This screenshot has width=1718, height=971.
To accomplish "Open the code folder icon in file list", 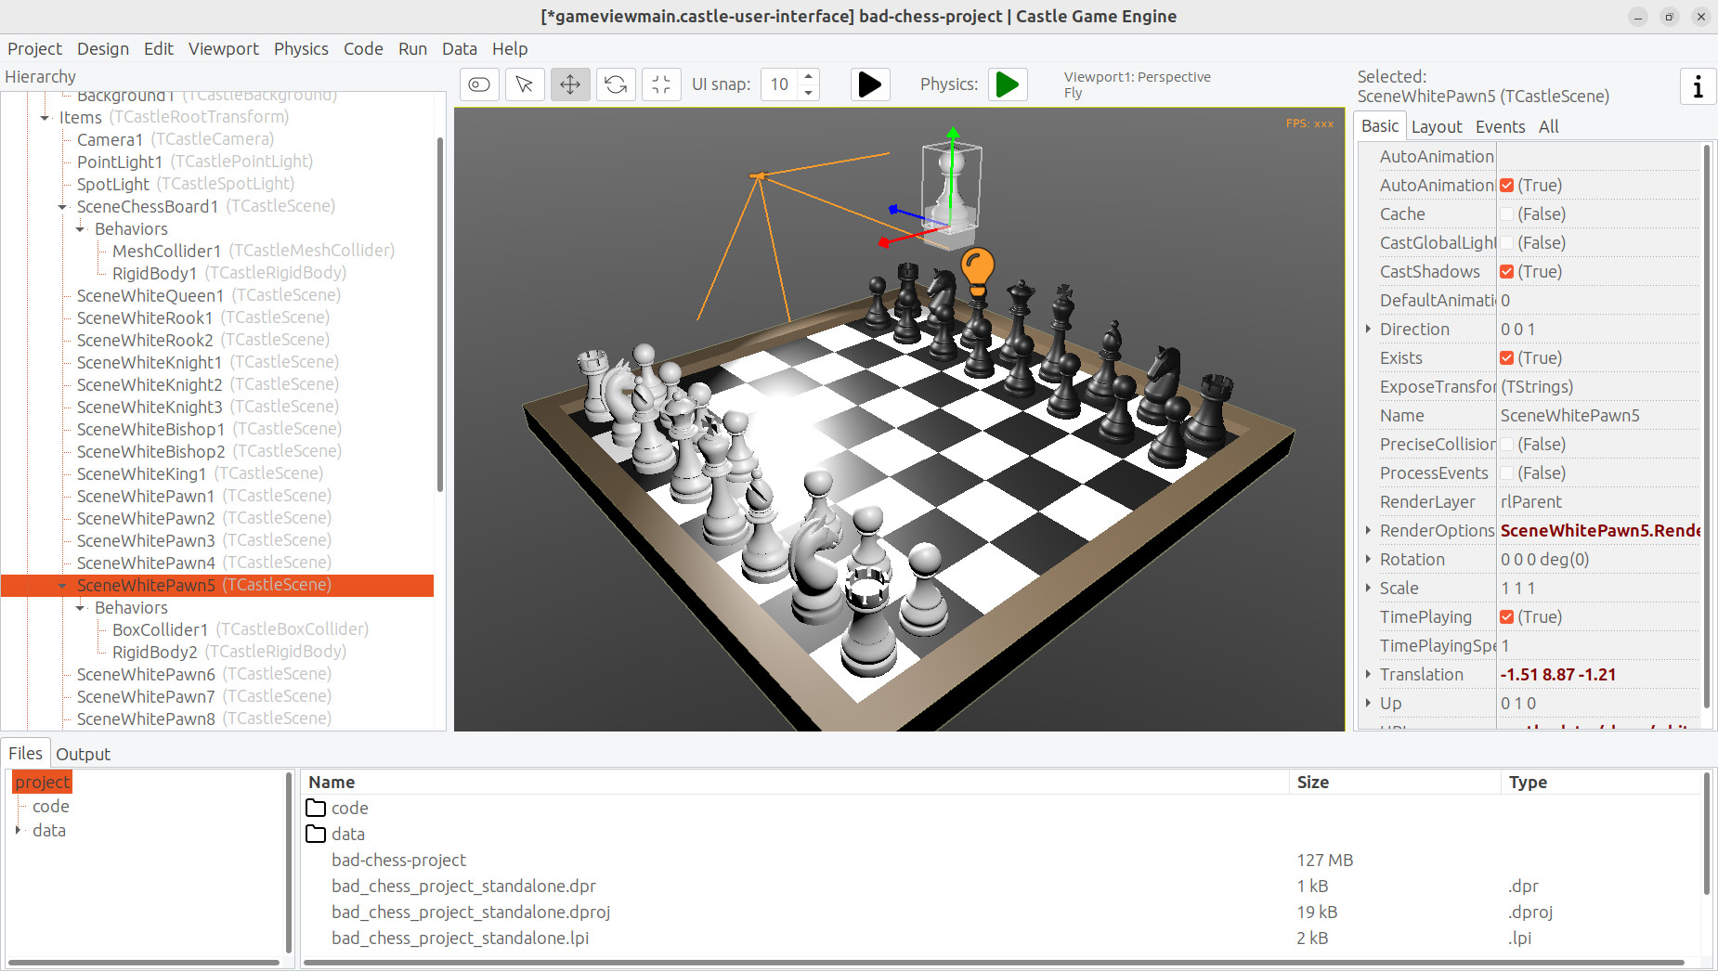I will (x=316, y=808).
